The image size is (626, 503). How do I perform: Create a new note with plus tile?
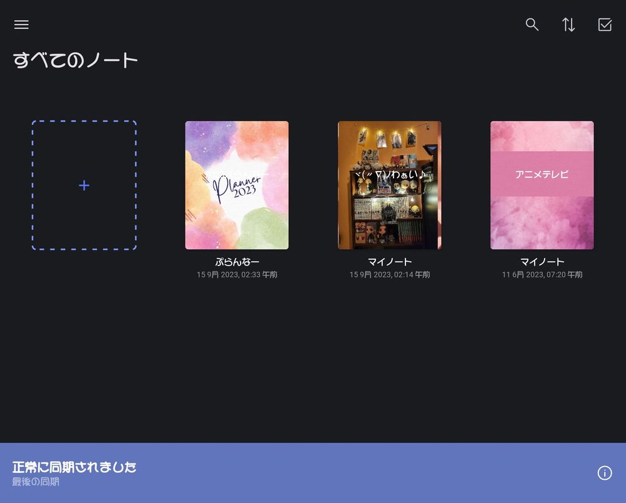point(84,185)
